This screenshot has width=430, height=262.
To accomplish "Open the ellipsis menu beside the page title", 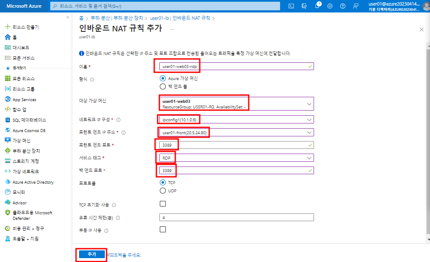I will point(172,29).
